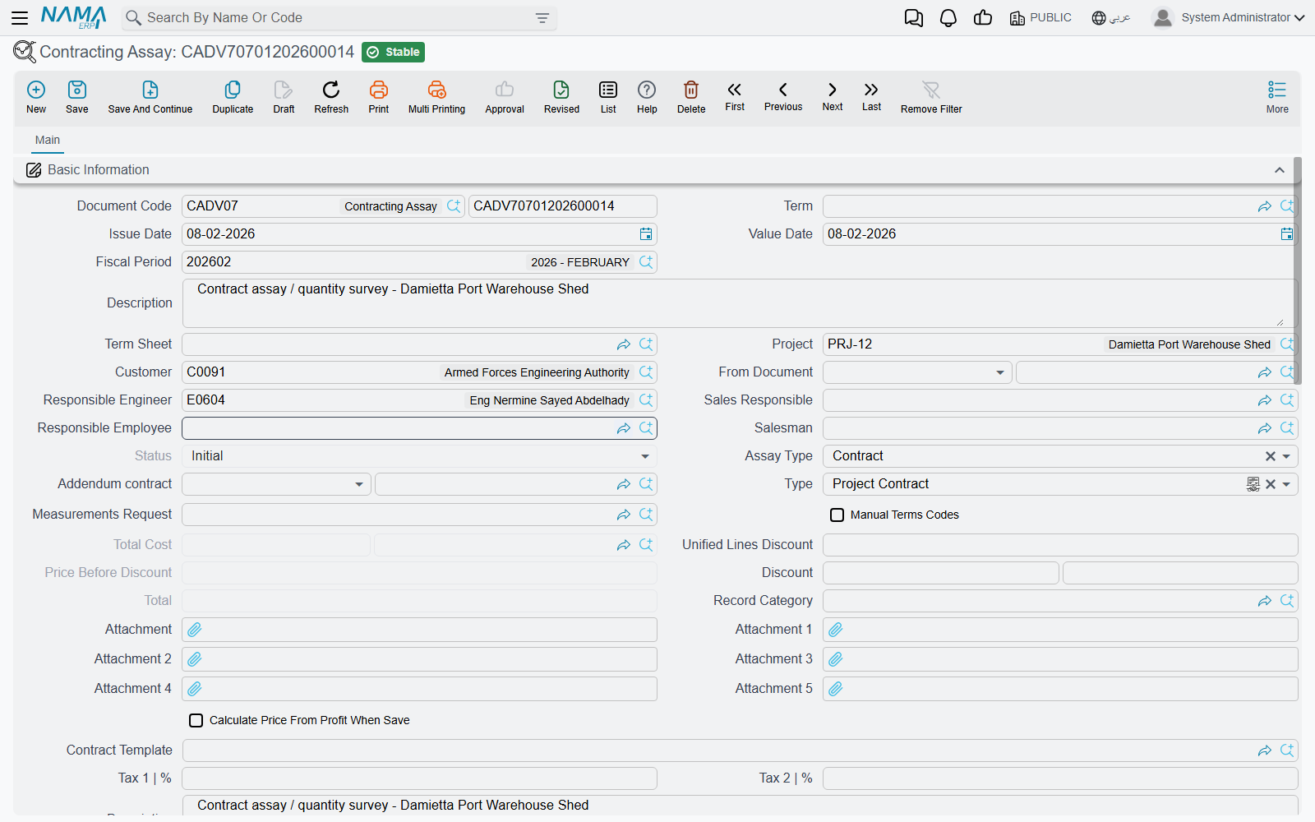Expand Addendum contract type dropdown
The height and width of the screenshot is (822, 1315).
click(x=359, y=484)
